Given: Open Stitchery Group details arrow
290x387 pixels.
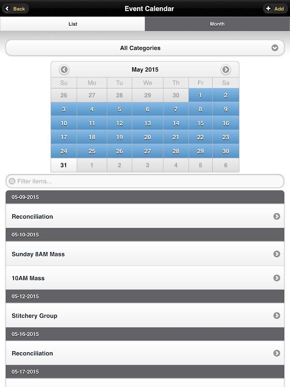Looking at the screenshot, I should pos(276,315).
